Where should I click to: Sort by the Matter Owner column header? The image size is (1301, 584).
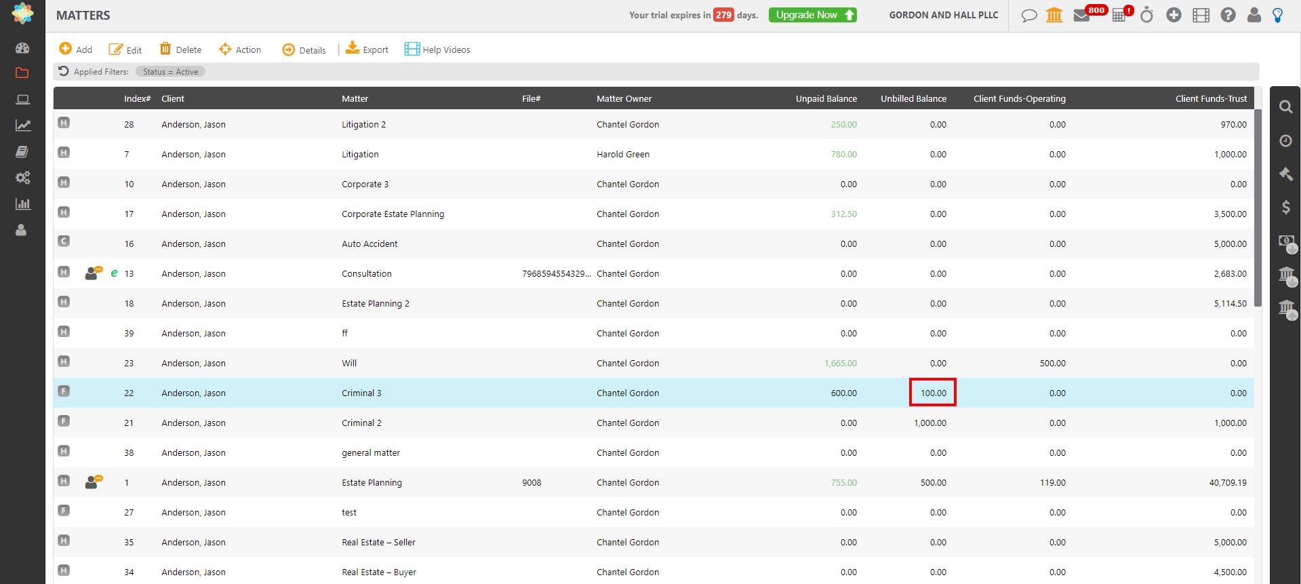point(624,98)
